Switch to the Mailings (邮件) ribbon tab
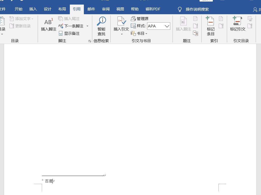The image size is (261, 195). (x=91, y=9)
